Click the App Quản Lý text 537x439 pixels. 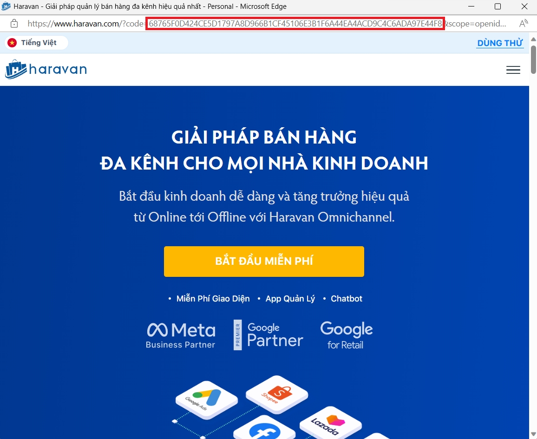coord(290,299)
